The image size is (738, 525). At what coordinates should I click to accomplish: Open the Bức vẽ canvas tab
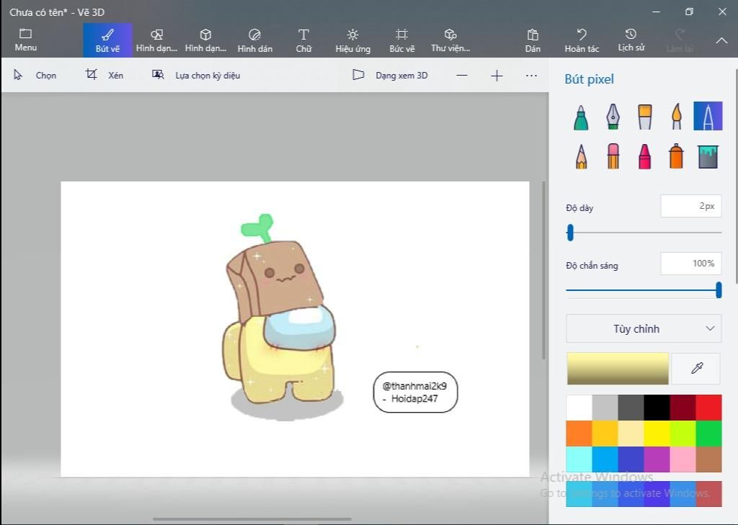(402, 40)
